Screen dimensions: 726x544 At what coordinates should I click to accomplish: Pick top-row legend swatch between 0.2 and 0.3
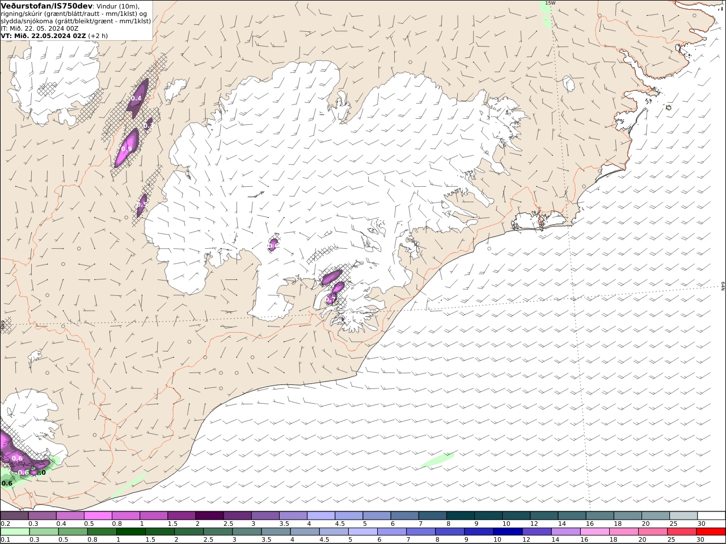(x=14, y=516)
